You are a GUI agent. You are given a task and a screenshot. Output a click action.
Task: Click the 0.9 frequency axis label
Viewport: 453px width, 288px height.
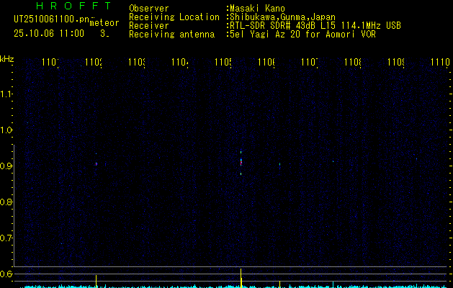coord(6,166)
